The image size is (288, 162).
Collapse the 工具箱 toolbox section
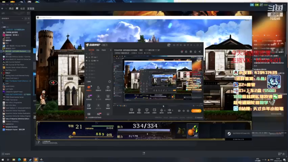pyautogui.click(x=110, y=82)
